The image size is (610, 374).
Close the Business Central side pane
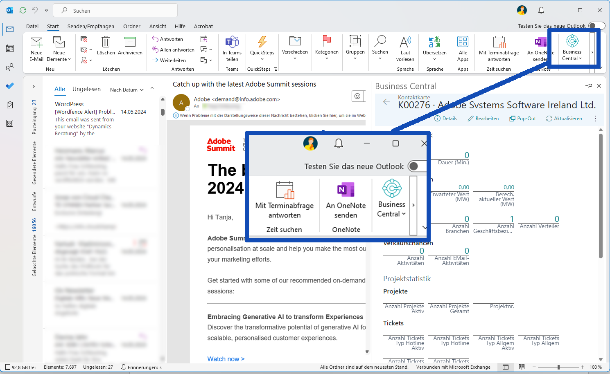(599, 86)
